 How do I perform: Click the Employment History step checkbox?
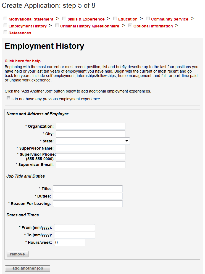6,25
